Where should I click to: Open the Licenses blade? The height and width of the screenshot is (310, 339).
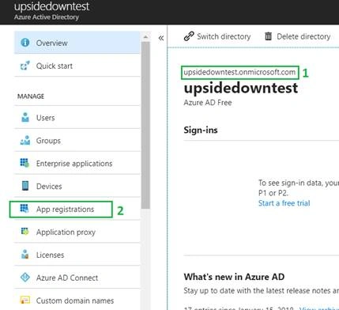[77, 255]
